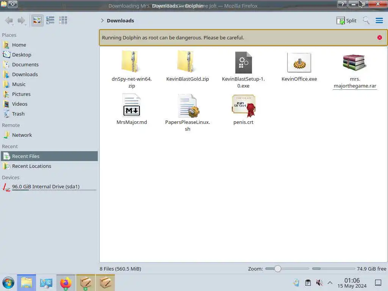Click the MrsMajor.md file name
This screenshot has height=291, width=388.
(131, 122)
